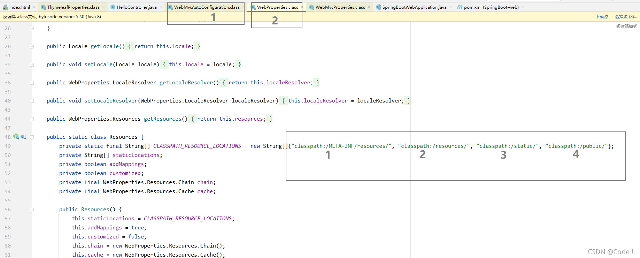
Task: Collapse the code block ending at line 26
Action: pos(32,28)
